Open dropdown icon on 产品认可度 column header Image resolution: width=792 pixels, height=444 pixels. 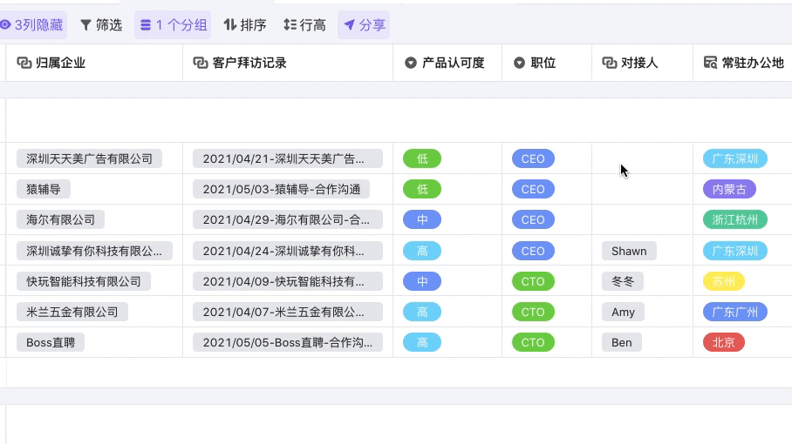(x=411, y=63)
